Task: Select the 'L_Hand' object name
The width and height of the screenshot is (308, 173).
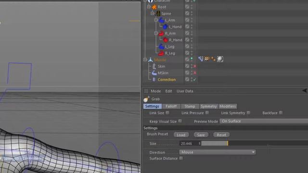Action: click(x=175, y=27)
